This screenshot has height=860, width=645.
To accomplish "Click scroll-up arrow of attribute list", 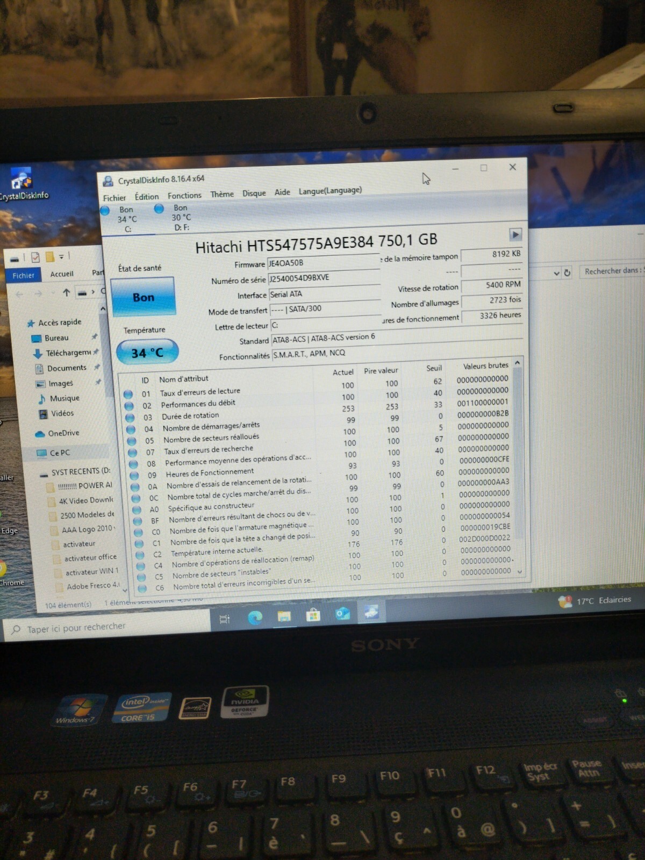I will point(517,363).
